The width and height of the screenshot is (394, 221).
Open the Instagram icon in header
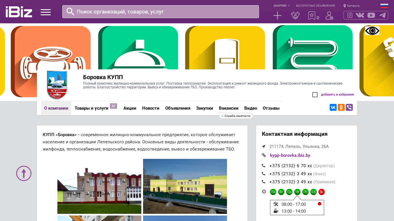350,15
